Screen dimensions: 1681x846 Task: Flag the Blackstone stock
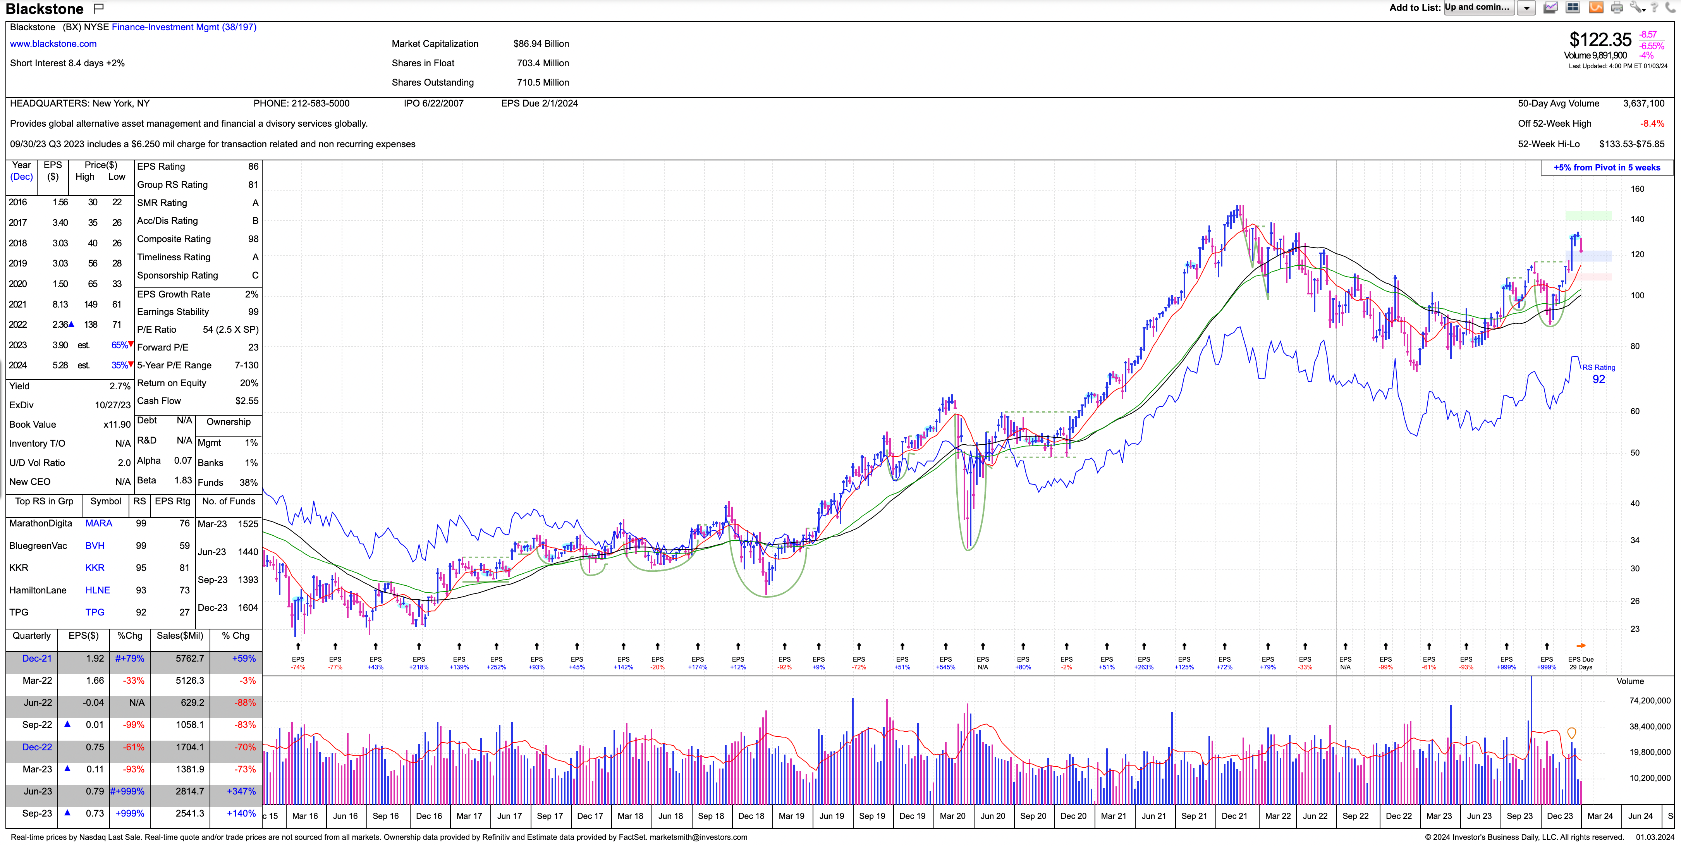pyautogui.click(x=98, y=9)
